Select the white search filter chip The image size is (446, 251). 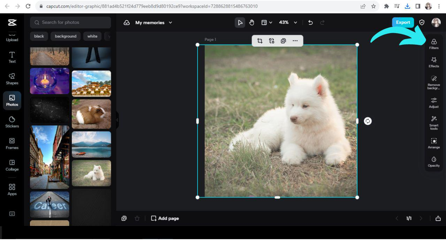(92, 36)
